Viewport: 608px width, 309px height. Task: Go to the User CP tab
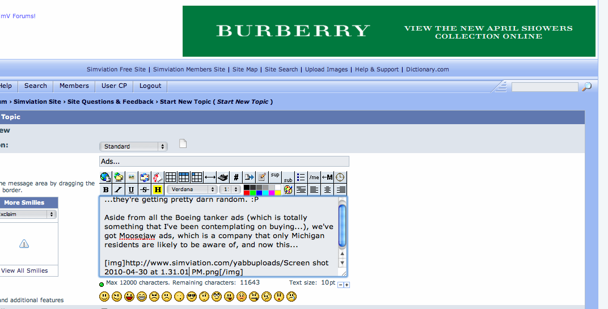pyautogui.click(x=114, y=86)
